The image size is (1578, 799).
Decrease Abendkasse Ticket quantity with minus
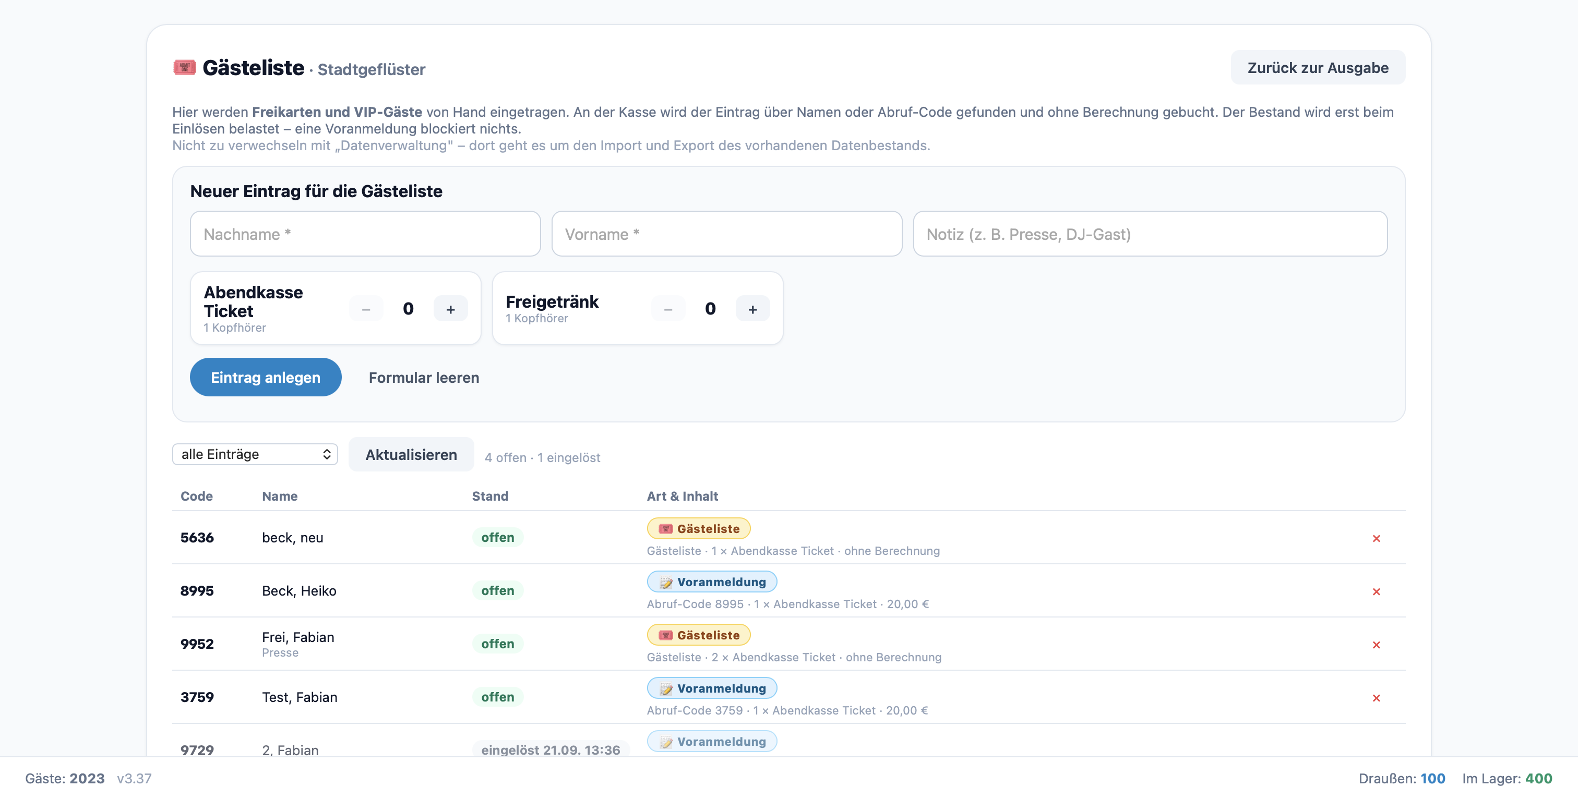[366, 309]
